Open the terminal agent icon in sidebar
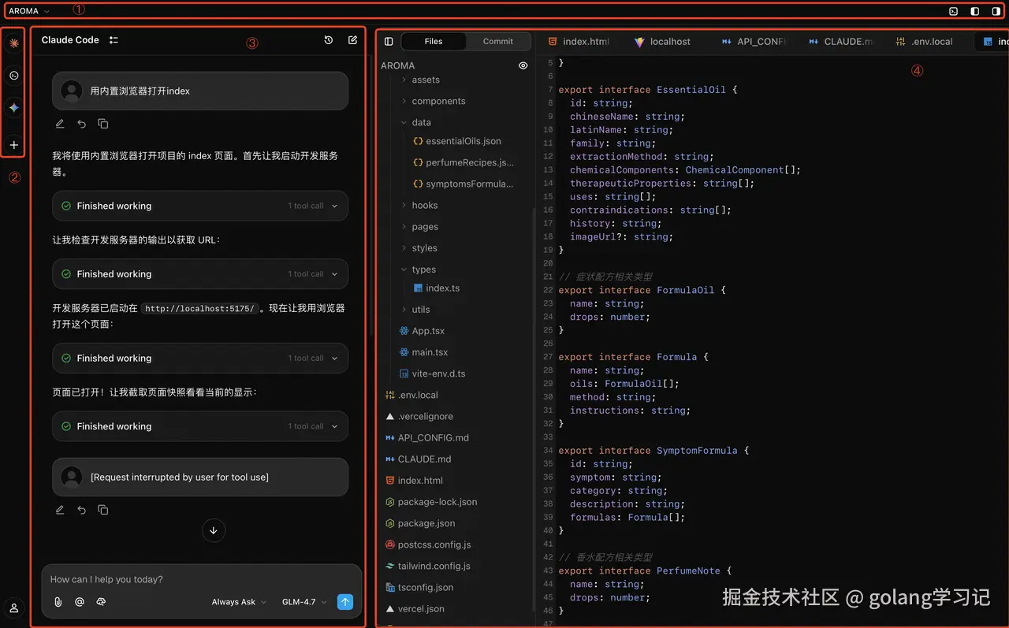1009x628 pixels. click(13, 76)
